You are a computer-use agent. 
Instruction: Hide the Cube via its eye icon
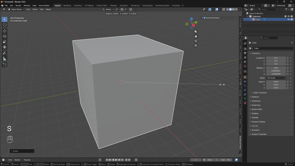click(x=288, y=19)
